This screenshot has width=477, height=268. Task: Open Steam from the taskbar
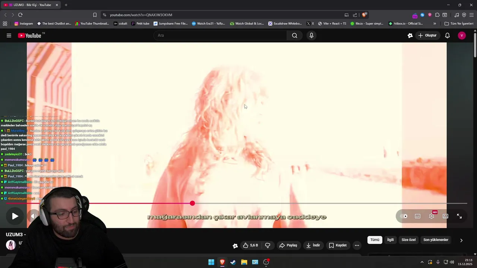233,262
